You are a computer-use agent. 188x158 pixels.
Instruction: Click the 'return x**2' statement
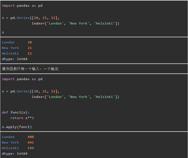click(x=22, y=118)
